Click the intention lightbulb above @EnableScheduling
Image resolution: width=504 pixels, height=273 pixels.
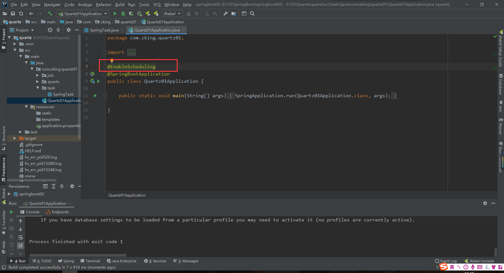(x=112, y=61)
